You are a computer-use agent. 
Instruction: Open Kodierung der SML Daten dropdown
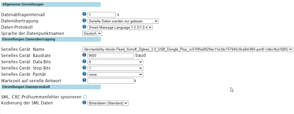tap(108, 103)
